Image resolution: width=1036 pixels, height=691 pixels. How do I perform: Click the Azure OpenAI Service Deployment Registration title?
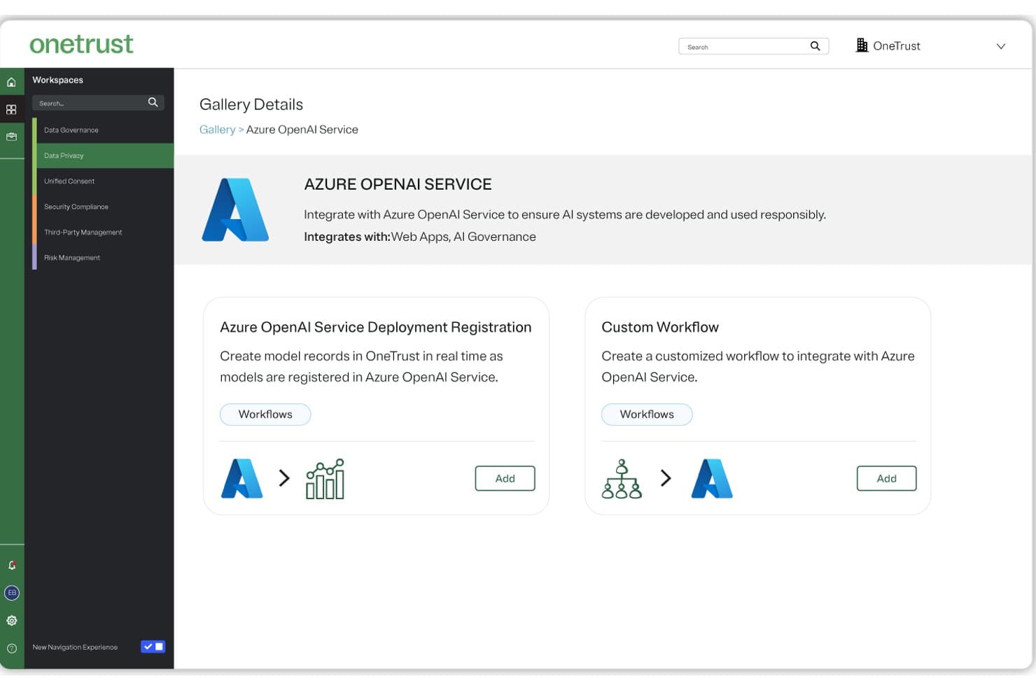[376, 327]
